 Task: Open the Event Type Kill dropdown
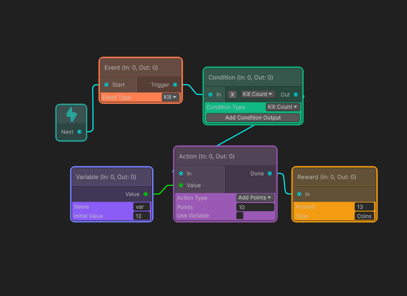click(170, 97)
